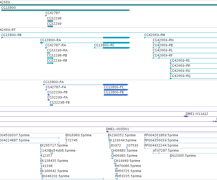Open EST GH06883.5prime label
The width and height of the screenshot is (217, 180).
(x=124, y=151)
